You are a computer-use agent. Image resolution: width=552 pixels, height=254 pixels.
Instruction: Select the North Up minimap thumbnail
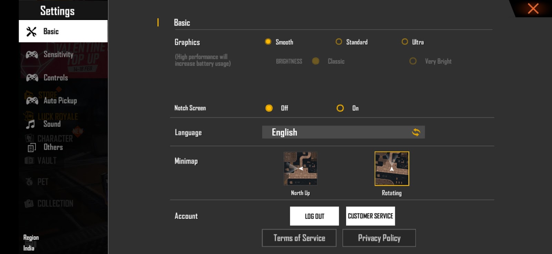click(300, 169)
